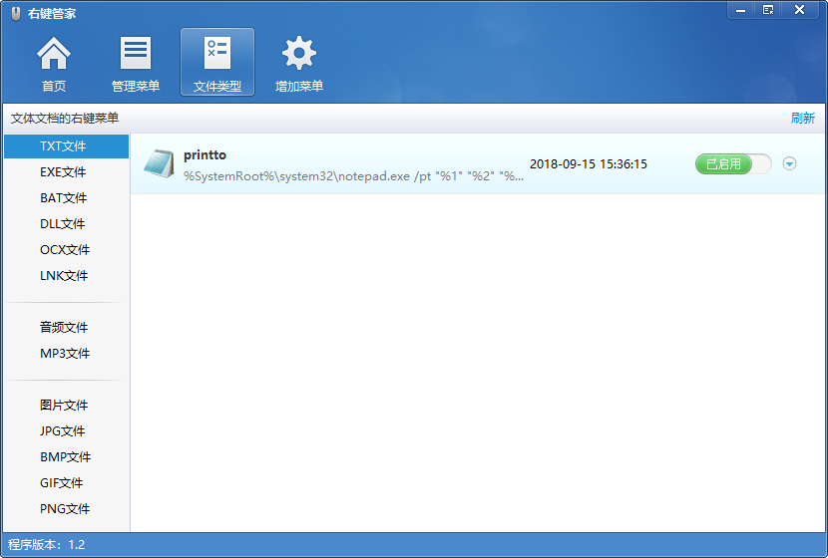Expand the printto entry options arrow
The width and height of the screenshot is (828, 558).
coord(790,164)
